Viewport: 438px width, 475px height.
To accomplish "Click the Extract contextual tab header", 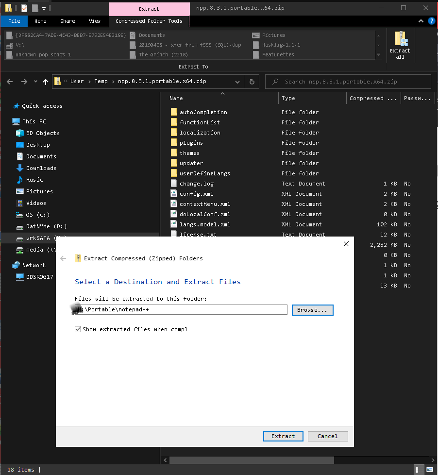I will point(149,9).
